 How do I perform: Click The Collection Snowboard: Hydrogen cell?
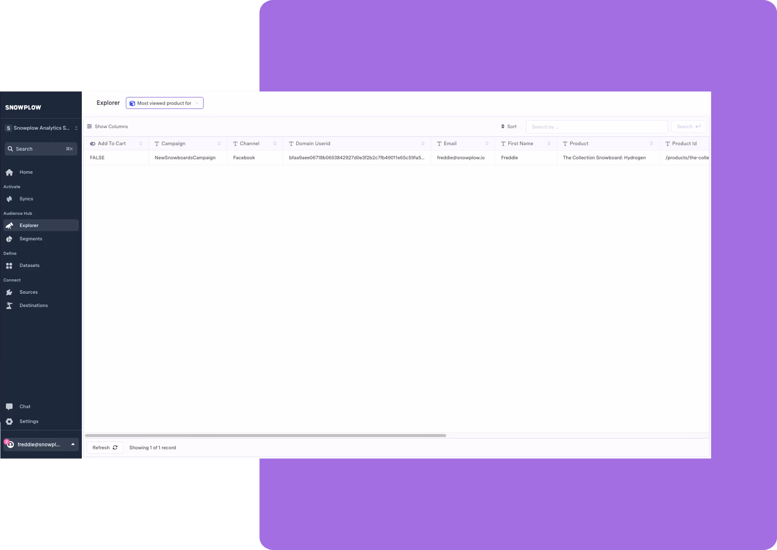pyautogui.click(x=608, y=158)
